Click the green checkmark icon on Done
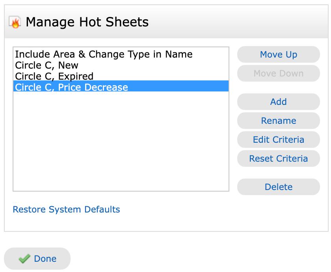The height and width of the screenshot is (272, 331). (x=24, y=259)
